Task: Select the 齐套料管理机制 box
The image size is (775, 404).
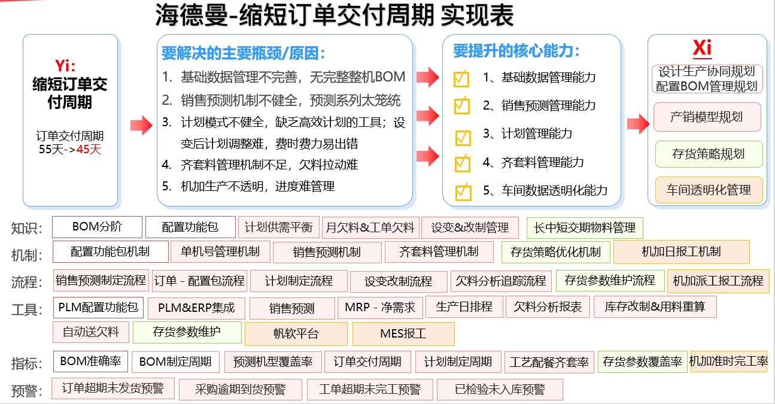Action: pyautogui.click(x=439, y=252)
